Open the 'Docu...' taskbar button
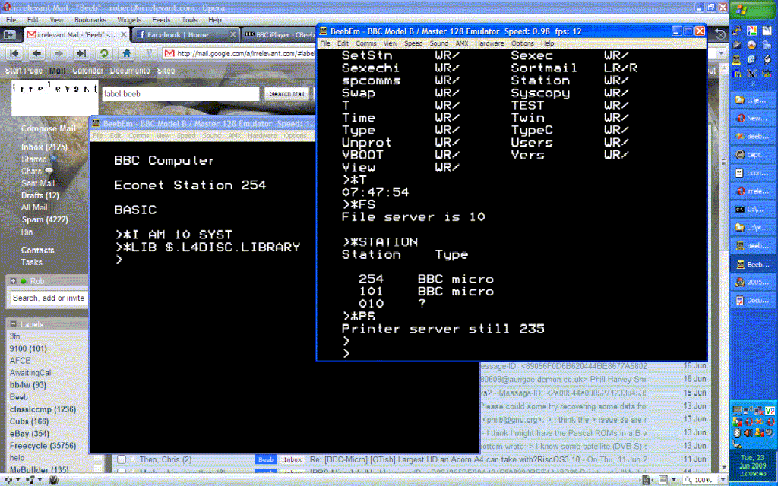This screenshot has height=486, width=778. click(753, 301)
